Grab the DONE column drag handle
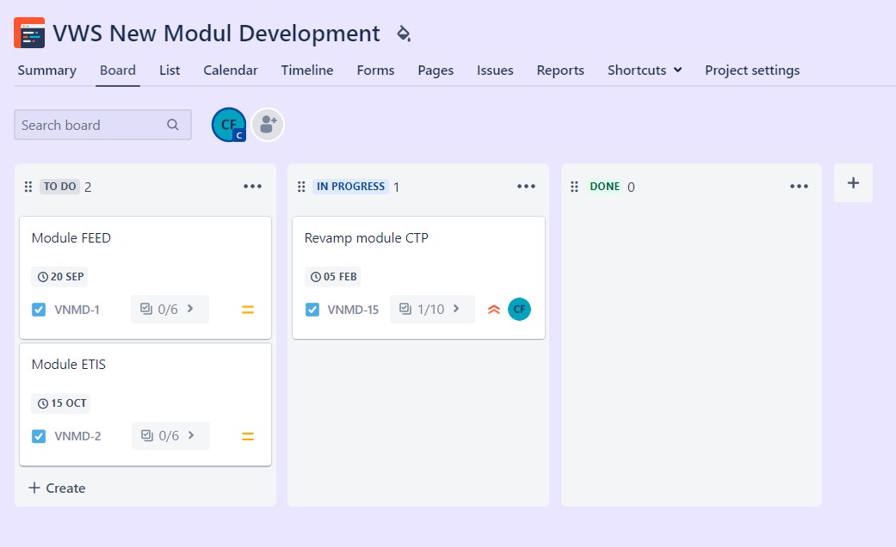Viewport: 896px width, 547px height. click(574, 187)
